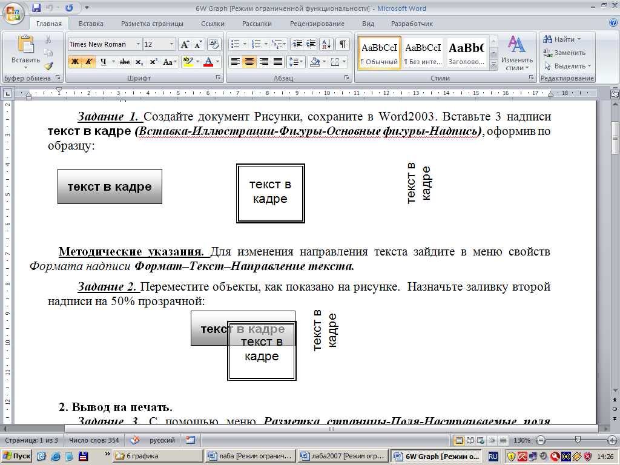620x465 pixels.
Task: Paste using the Вставить icon
Action: click(25, 44)
